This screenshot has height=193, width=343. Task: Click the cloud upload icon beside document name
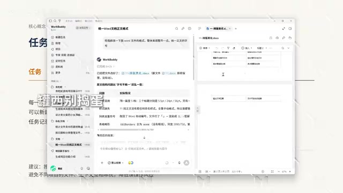pyautogui.click(x=277, y=38)
